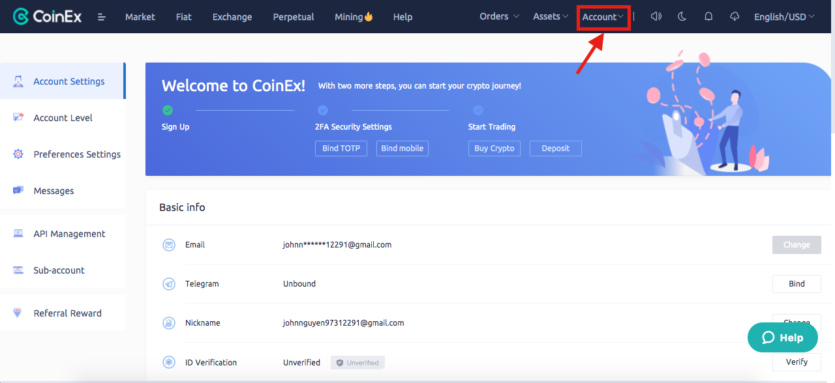Click the CoinEx logo
The image size is (835, 383).
pos(47,16)
